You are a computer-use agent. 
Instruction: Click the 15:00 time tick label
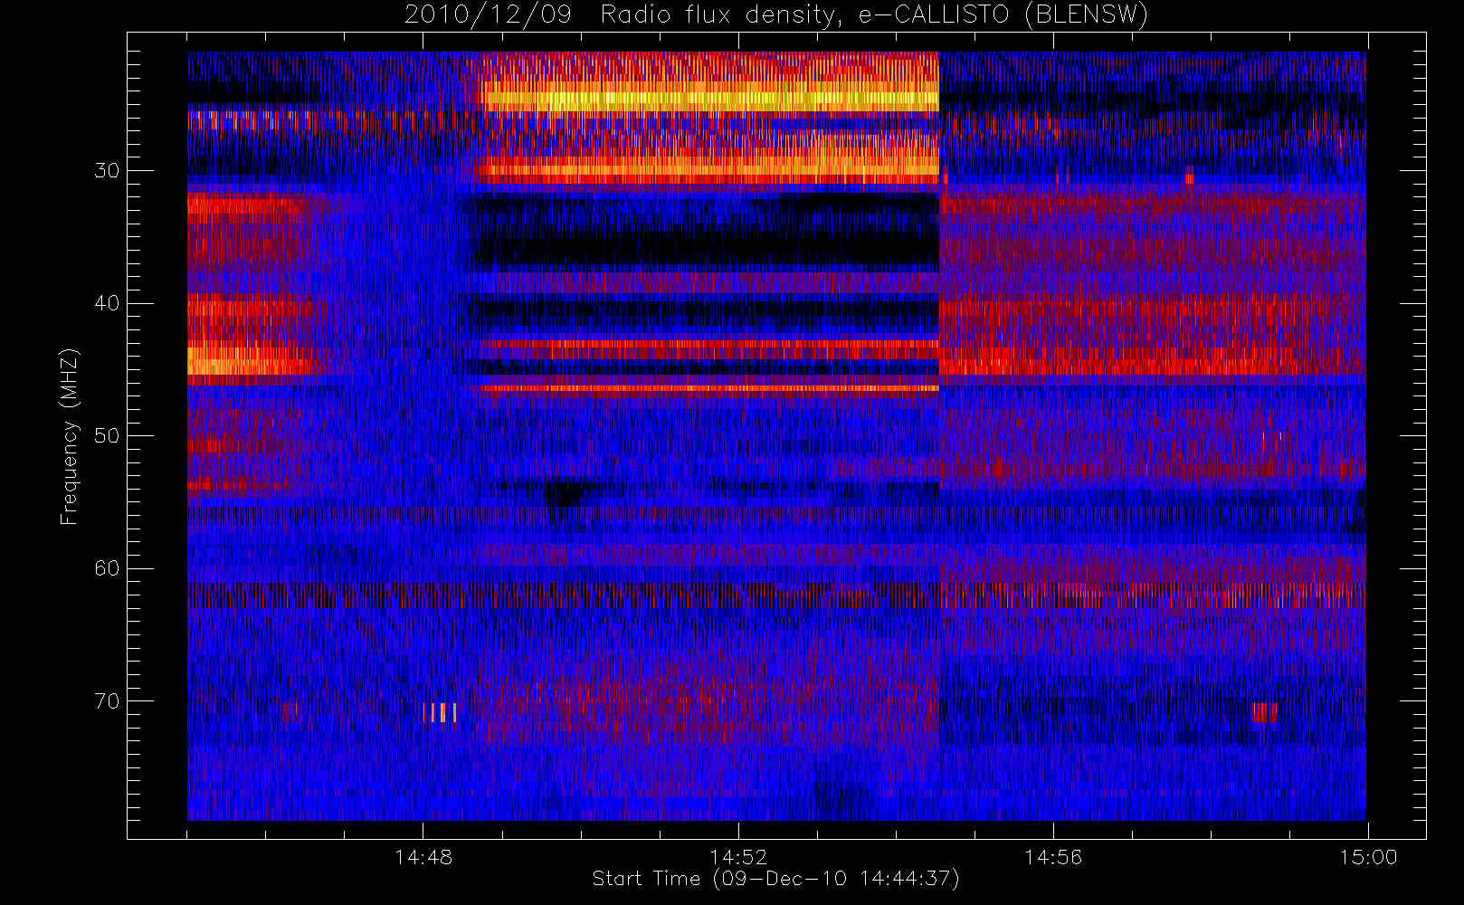1368,857
